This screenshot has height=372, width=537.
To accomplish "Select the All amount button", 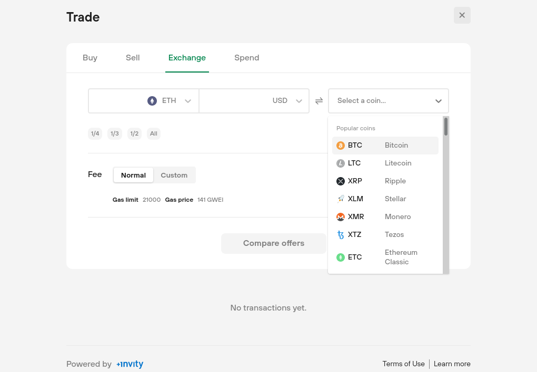I will coord(154,133).
